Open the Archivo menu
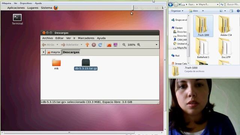Viewport: 240px width, 135px height. pyautogui.click(x=48, y=38)
